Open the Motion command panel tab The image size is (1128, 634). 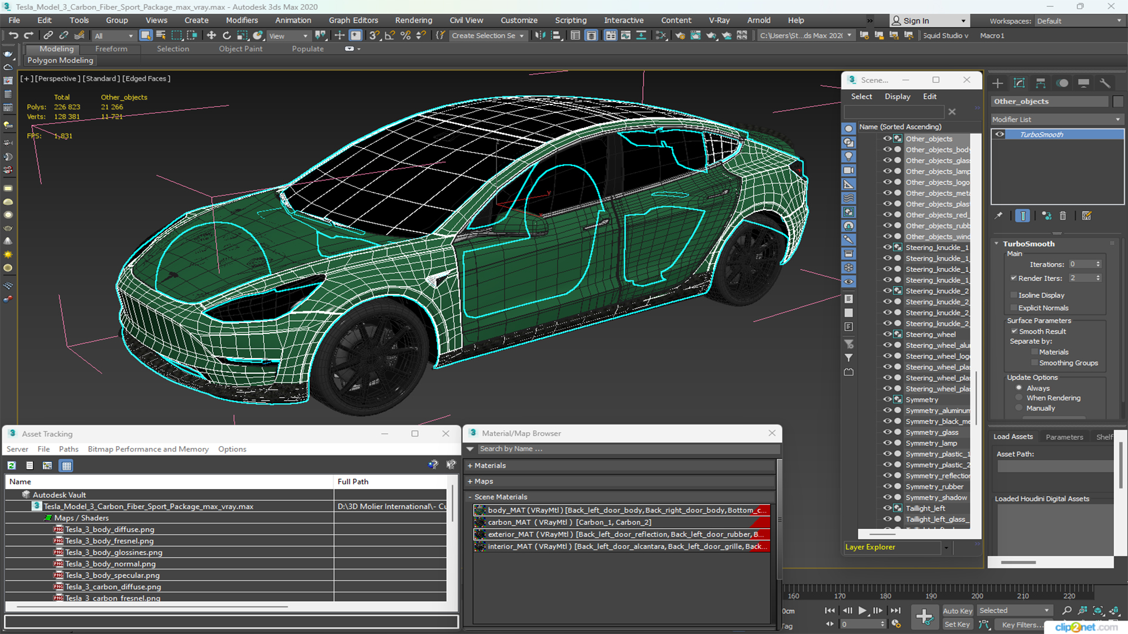1062,83
